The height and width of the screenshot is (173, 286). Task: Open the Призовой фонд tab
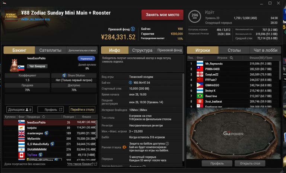pos(170,50)
